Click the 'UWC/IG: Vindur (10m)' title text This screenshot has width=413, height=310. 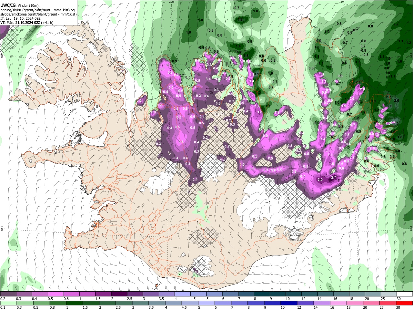point(20,5)
